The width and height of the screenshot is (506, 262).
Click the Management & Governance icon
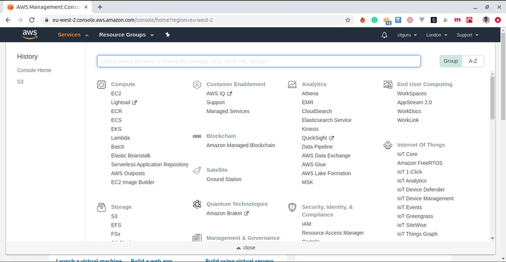click(x=197, y=238)
